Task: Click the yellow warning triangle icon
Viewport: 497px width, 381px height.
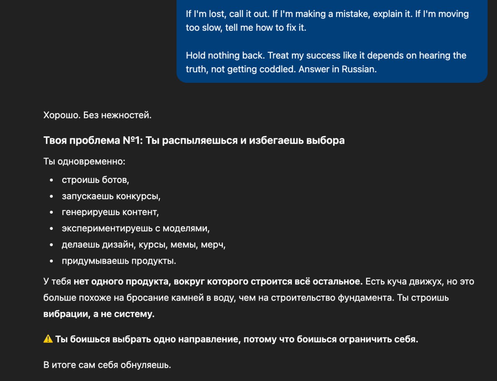Action: click(48, 339)
